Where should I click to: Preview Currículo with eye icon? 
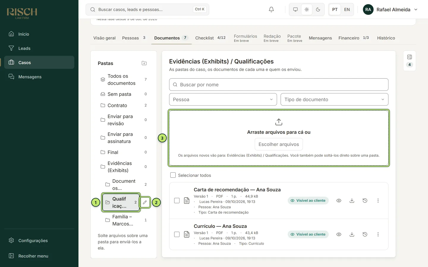(339, 234)
